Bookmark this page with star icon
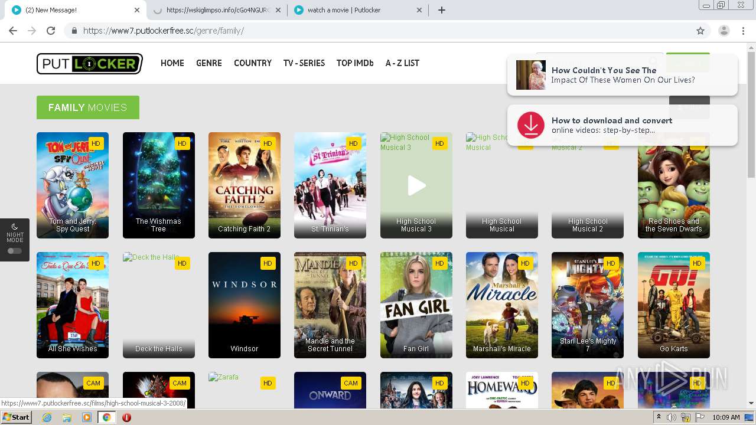Image resolution: width=756 pixels, height=425 pixels. point(700,31)
